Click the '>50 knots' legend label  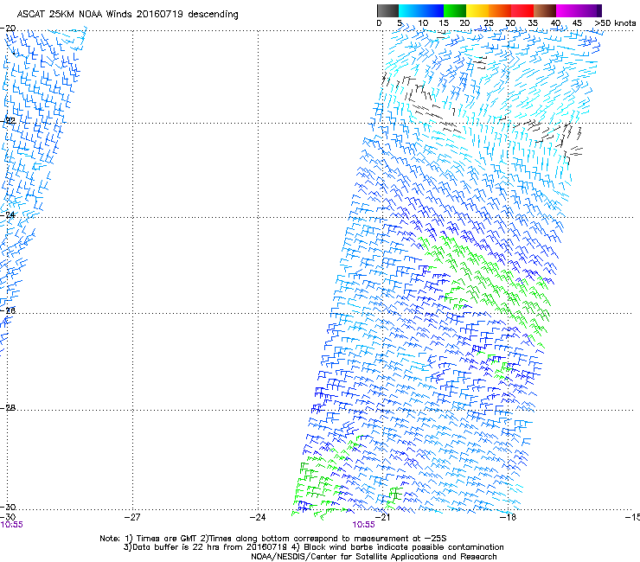click(616, 23)
